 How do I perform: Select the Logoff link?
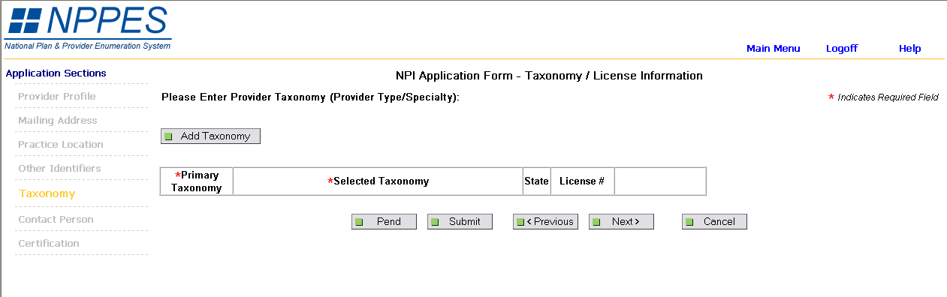tap(842, 49)
